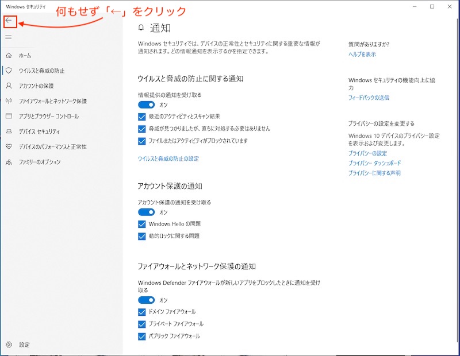
Task: Click the laptop icon for デバイス セキュリティ
Action: coord(9,131)
